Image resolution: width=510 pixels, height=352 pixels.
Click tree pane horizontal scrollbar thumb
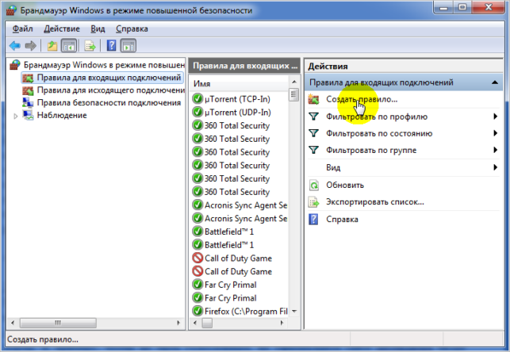(x=58, y=323)
